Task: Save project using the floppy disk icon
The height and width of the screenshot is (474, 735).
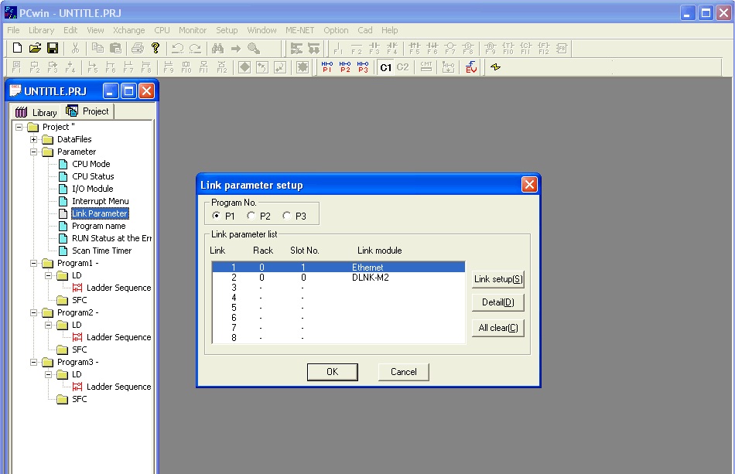Action: 53,48
